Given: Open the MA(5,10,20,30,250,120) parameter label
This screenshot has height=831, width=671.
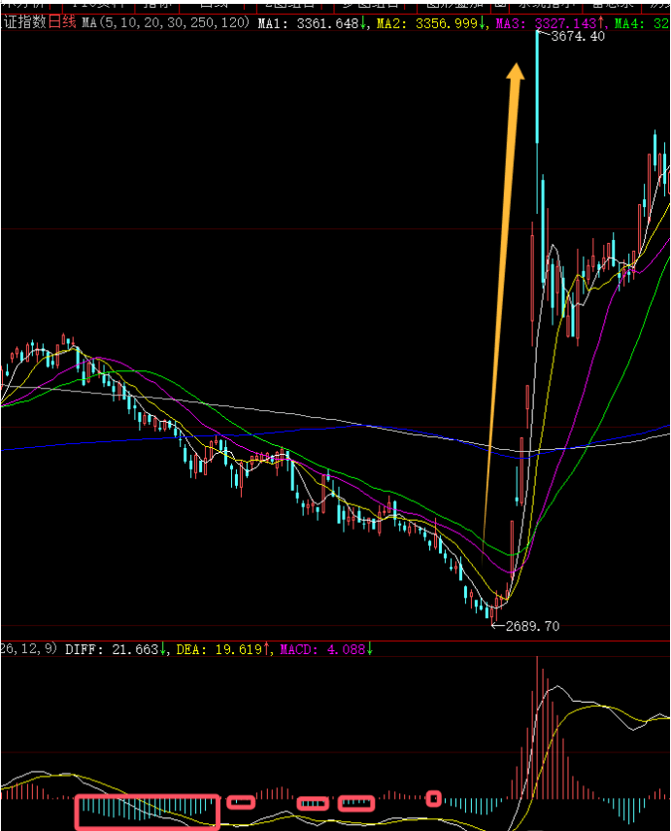Looking at the screenshot, I should [165, 22].
